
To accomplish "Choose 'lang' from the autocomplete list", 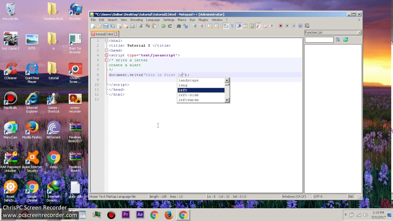I will click(201, 85).
